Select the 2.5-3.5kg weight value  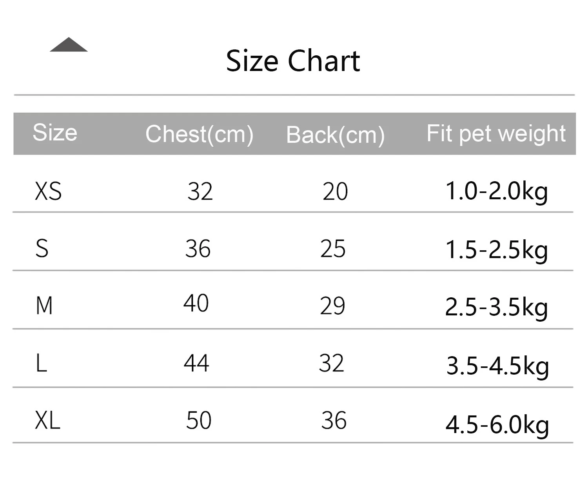tap(496, 307)
